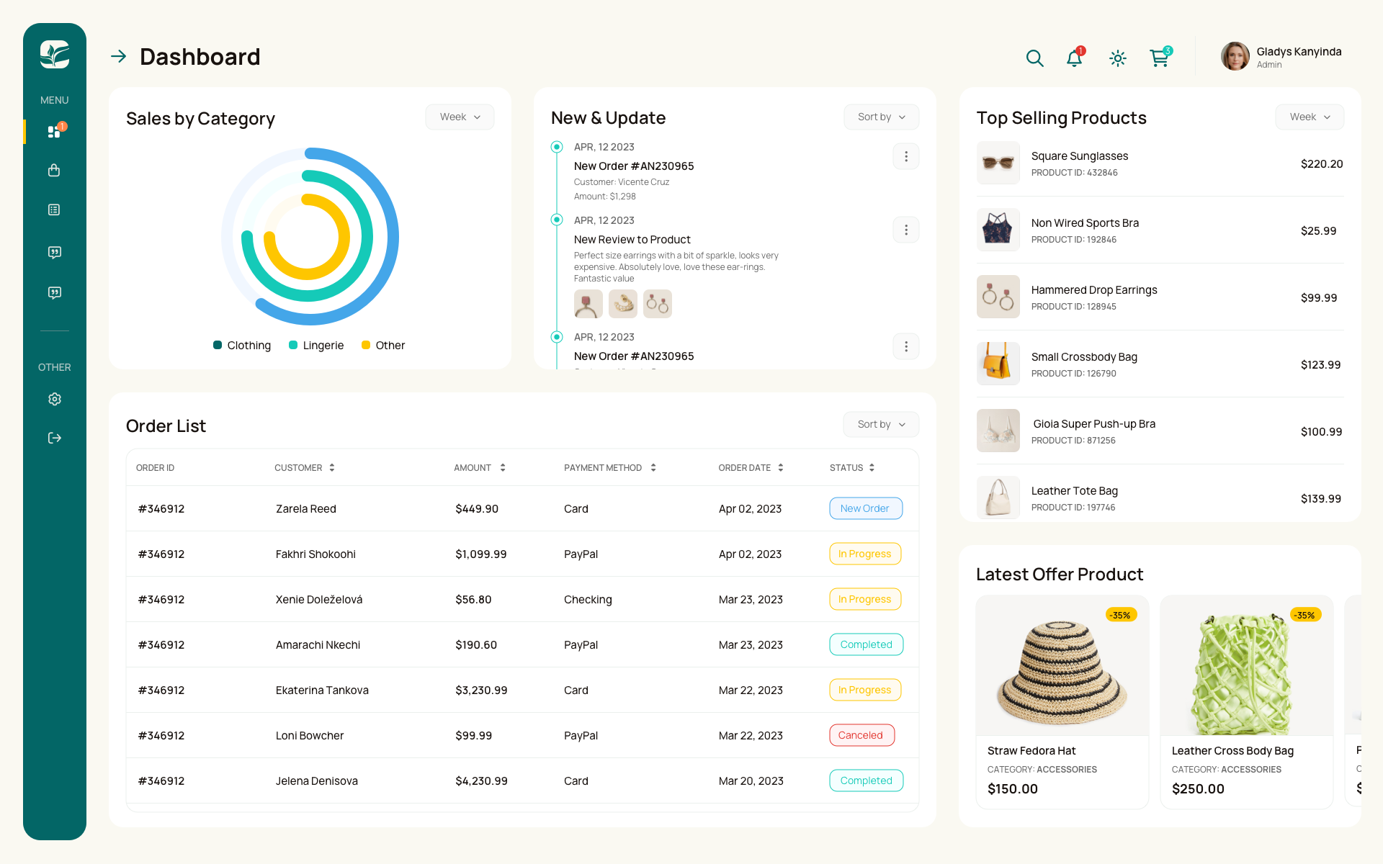Select the shopping bag icon in the sidebar
Image resolution: width=1383 pixels, height=864 pixels.
54,171
